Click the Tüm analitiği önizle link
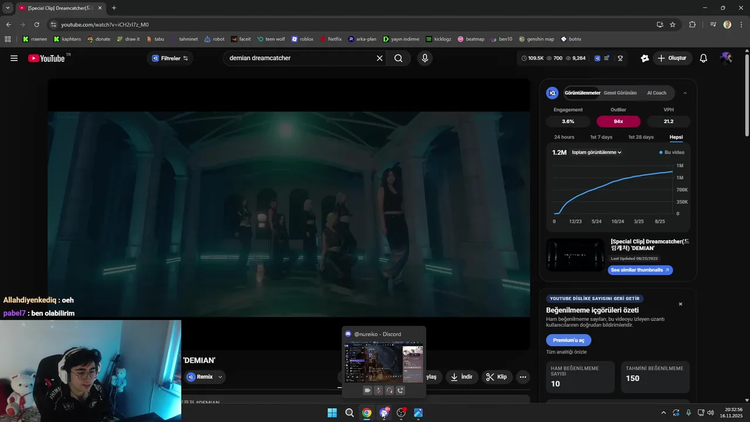750x422 pixels. click(566, 352)
